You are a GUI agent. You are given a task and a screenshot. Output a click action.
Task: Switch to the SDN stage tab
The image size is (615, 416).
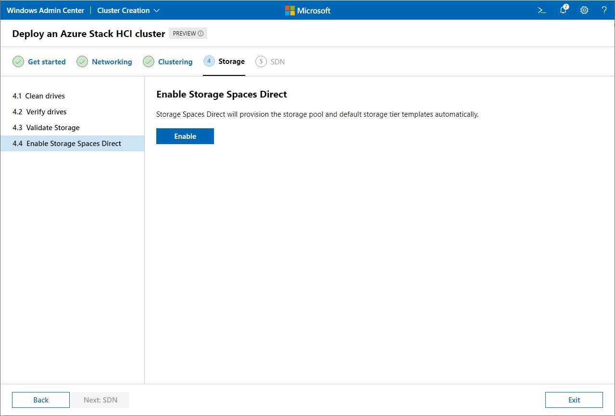pos(277,61)
